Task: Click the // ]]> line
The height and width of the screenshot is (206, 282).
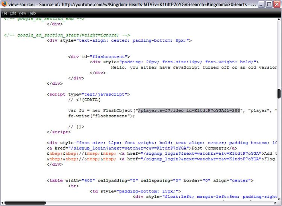Action: pos(76,127)
